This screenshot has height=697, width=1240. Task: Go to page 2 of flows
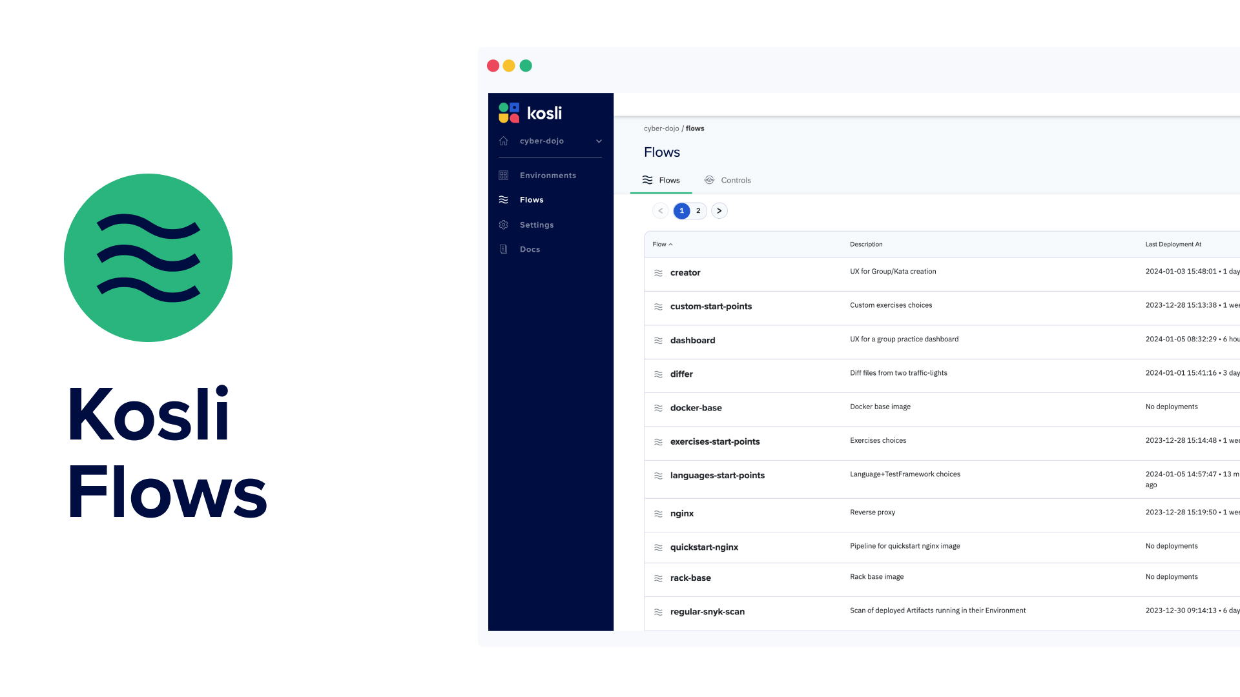pos(698,210)
